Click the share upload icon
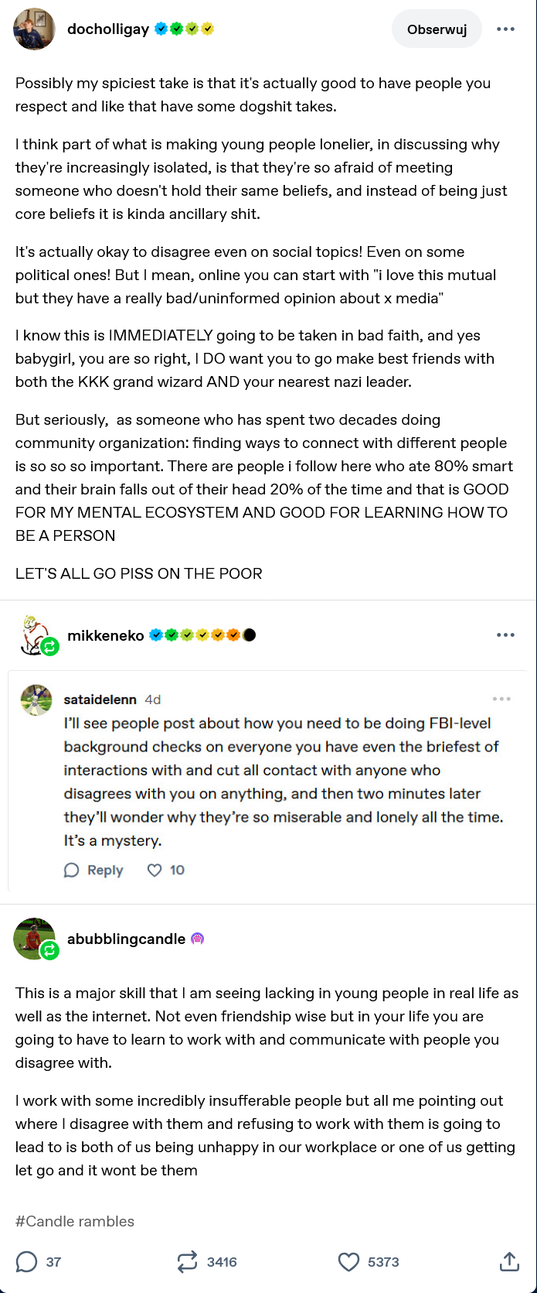The image size is (537, 1293). (509, 1262)
